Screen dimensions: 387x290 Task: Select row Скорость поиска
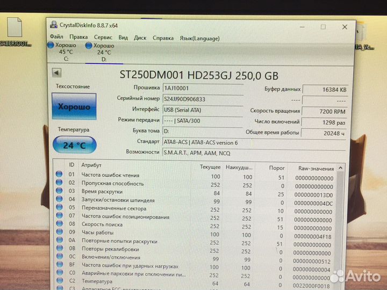(x=195, y=226)
